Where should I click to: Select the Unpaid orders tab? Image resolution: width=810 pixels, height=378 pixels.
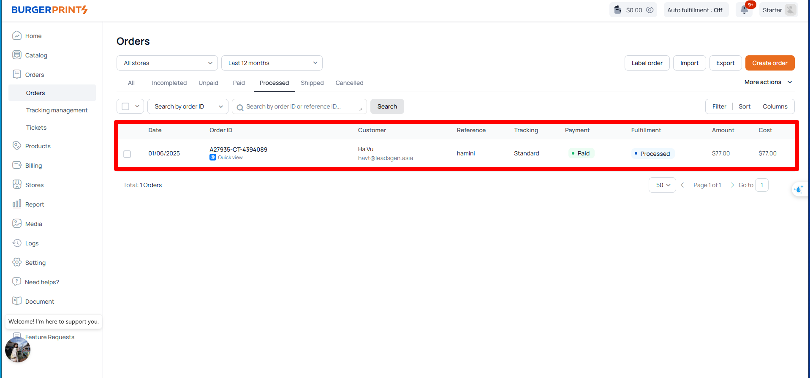point(208,83)
